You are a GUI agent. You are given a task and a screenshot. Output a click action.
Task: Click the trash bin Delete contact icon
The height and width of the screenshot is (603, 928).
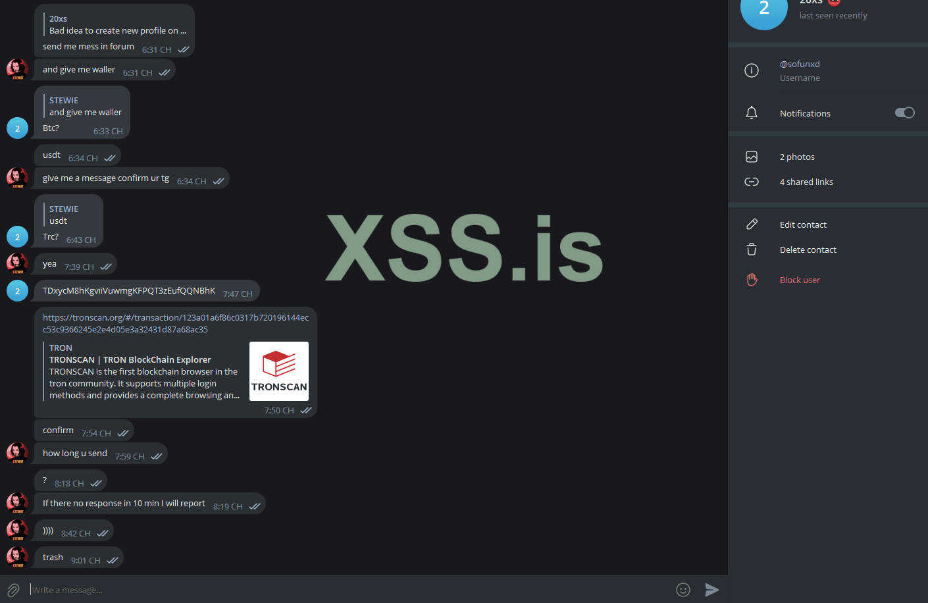(752, 249)
